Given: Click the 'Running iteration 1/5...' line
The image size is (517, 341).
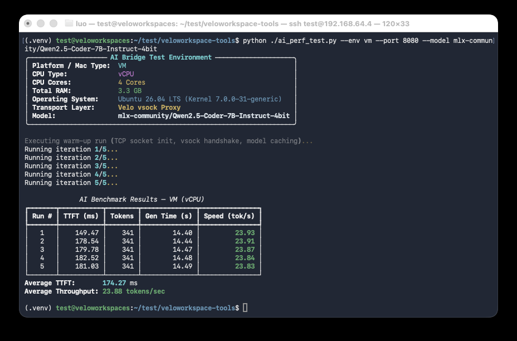Looking at the screenshot, I should 71,149.
